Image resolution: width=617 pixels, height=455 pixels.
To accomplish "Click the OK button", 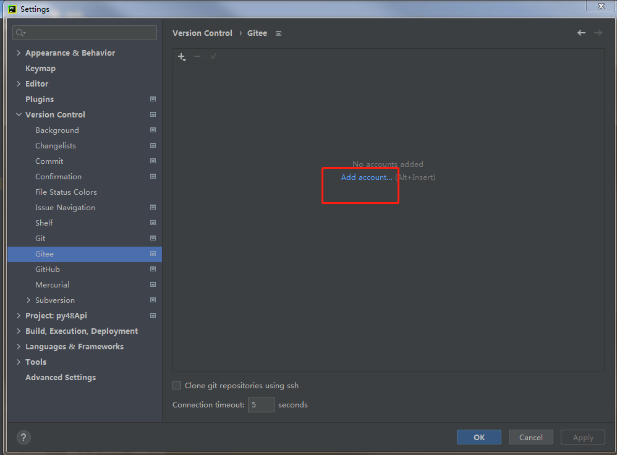I will (x=479, y=437).
